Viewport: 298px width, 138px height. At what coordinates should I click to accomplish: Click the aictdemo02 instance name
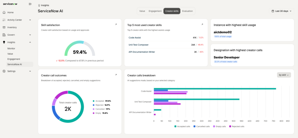click(222, 32)
